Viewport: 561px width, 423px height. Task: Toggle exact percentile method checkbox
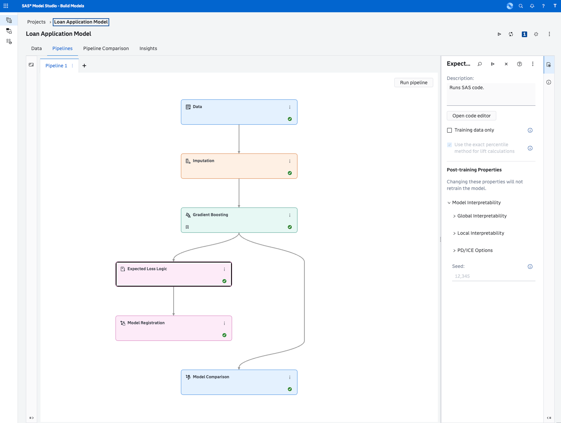click(x=449, y=145)
